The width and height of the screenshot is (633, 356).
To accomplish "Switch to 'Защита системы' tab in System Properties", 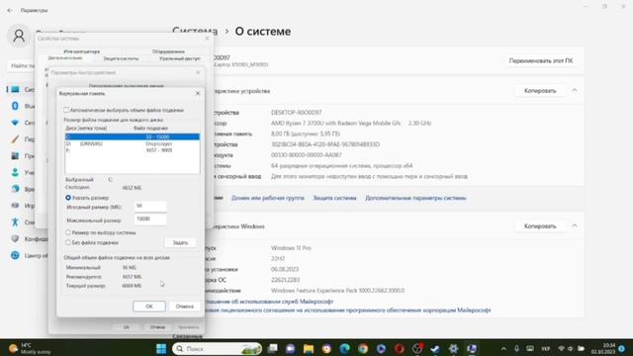I will [x=121, y=58].
